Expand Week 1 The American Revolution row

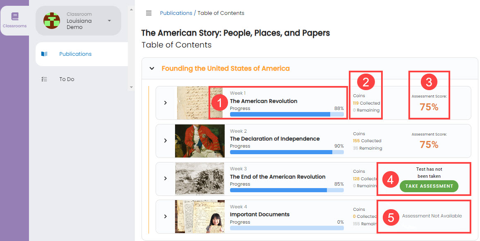pyautogui.click(x=165, y=103)
